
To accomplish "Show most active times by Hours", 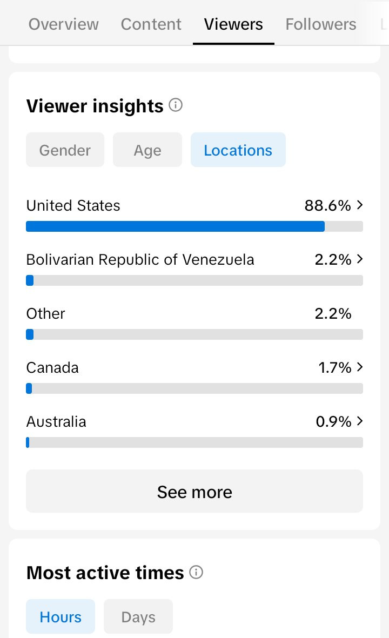I will (61, 616).
